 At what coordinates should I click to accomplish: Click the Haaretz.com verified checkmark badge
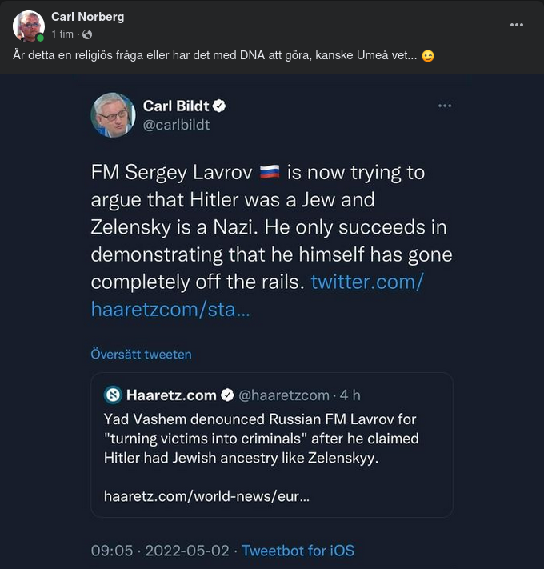pyautogui.click(x=227, y=395)
